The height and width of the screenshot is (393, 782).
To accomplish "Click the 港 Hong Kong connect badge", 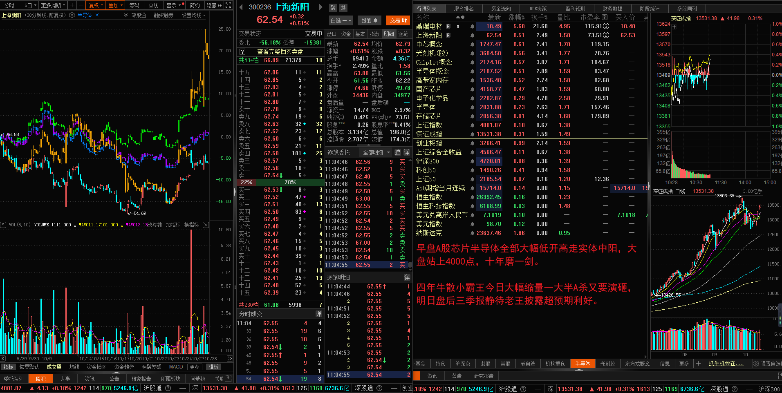I will click(343, 8).
